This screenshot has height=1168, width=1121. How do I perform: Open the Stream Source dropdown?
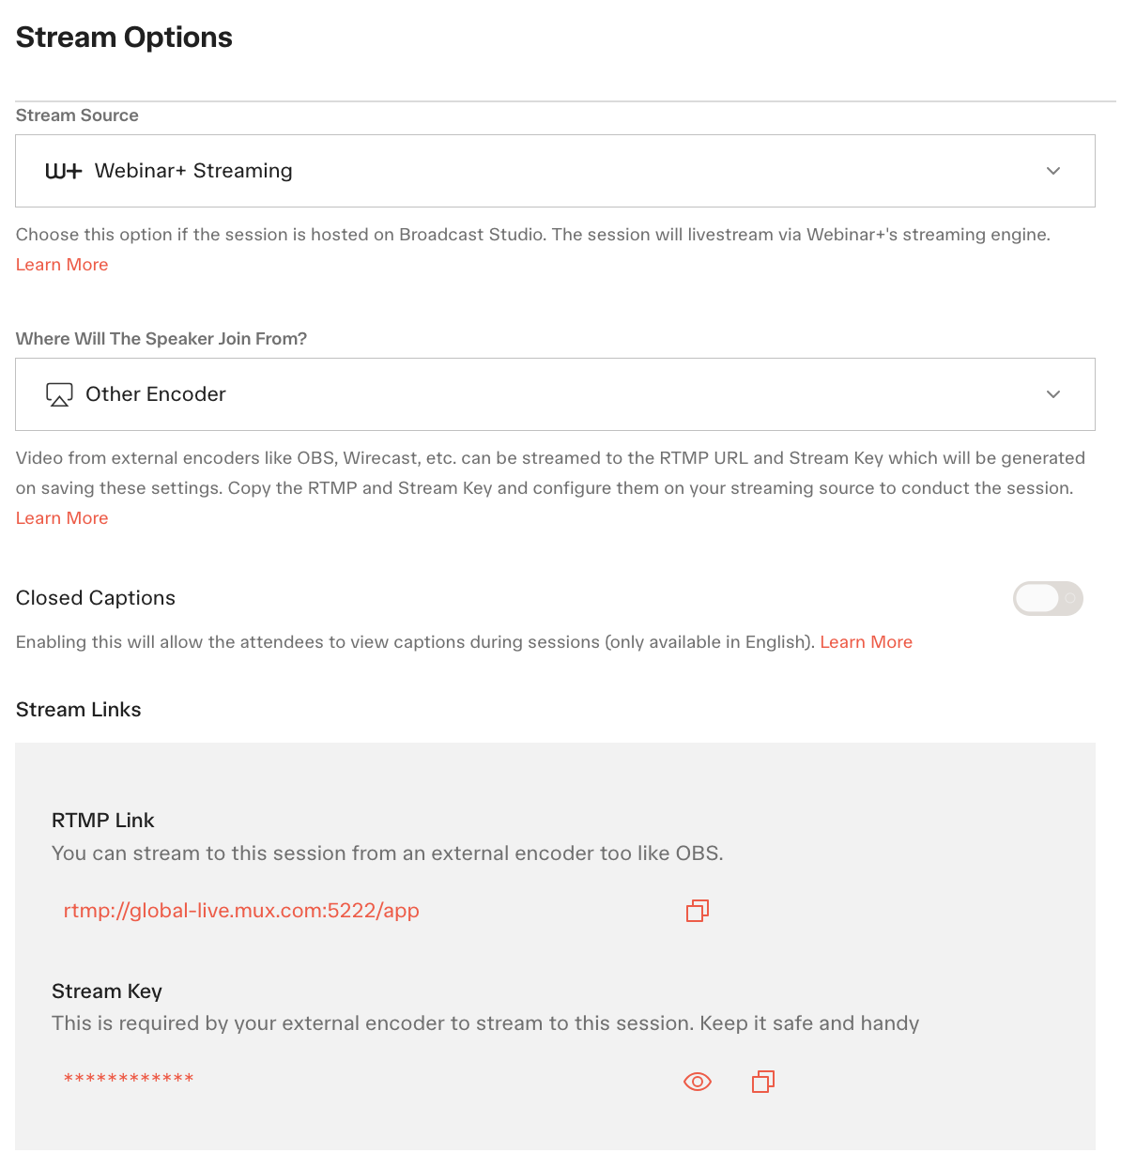(555, 171)
